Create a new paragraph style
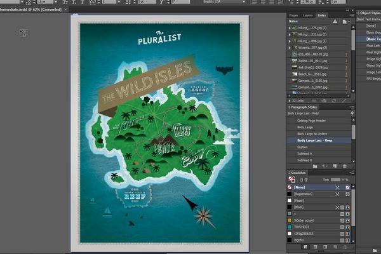 (x=335, y=166)
